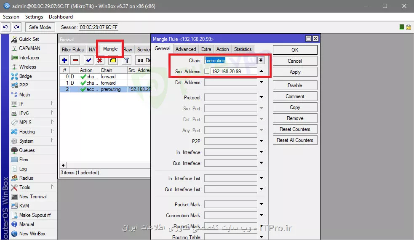Open Queues in sidebar

(27, 150)
